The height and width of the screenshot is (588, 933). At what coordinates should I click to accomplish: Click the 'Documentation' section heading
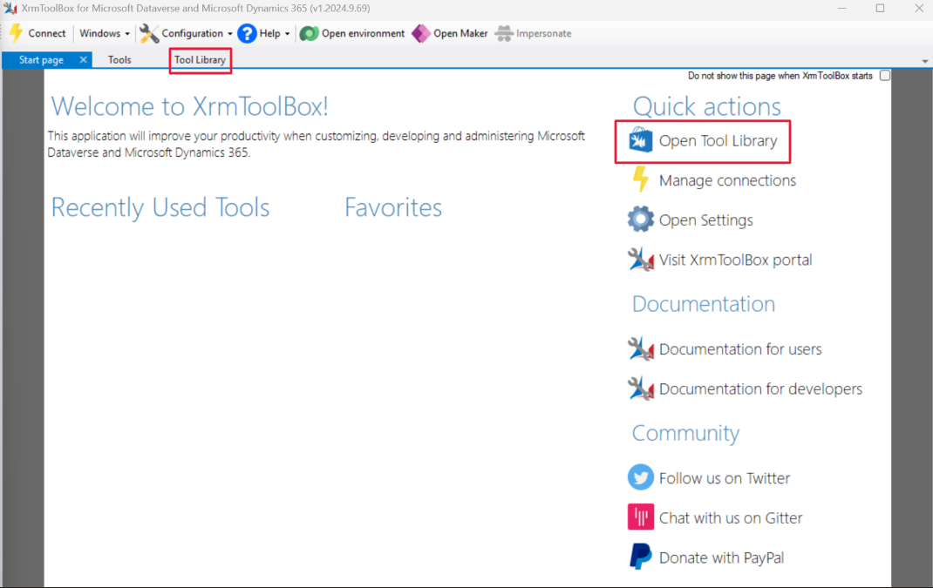704,304
